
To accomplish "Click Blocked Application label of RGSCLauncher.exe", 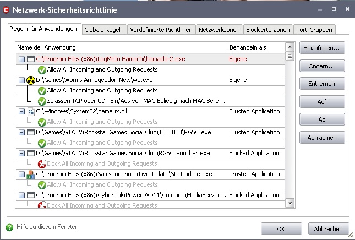I will [254, 153].
